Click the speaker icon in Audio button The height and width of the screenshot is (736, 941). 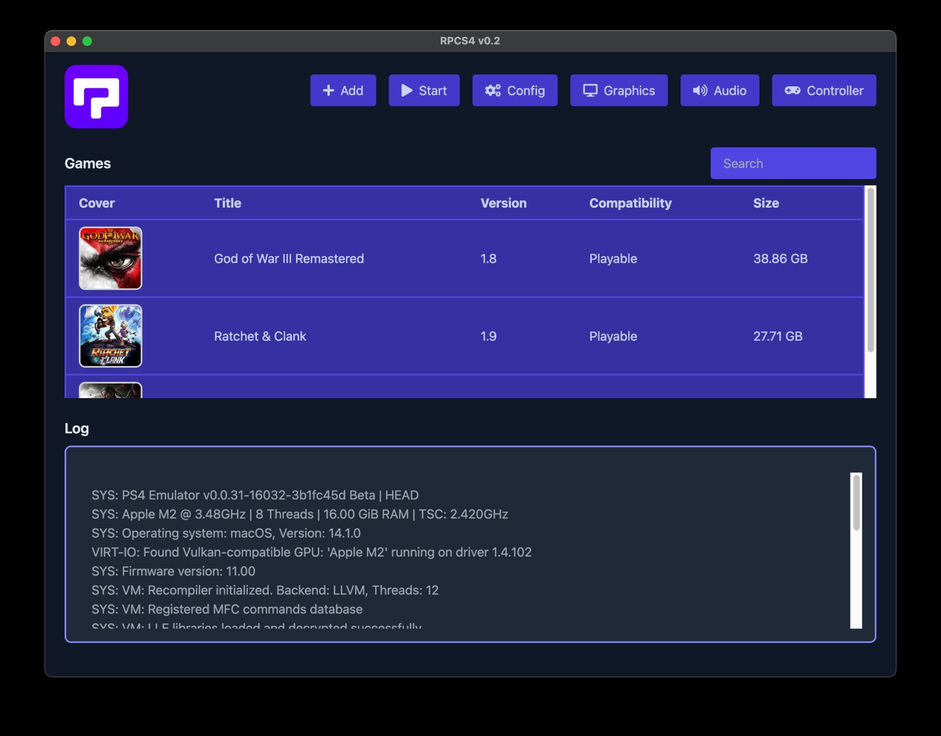pos(700,90)
